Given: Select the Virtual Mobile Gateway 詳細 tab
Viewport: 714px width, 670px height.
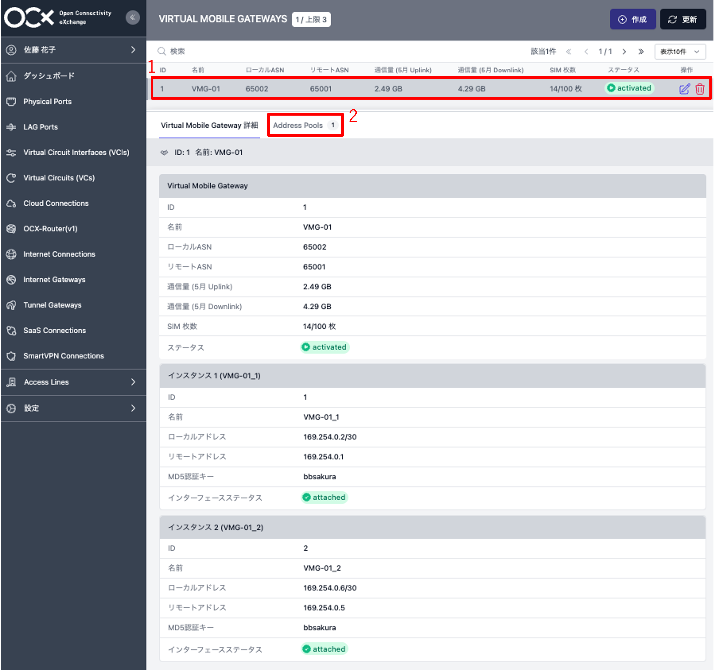Looking at the screenshot, I should (x=209, y=125).
